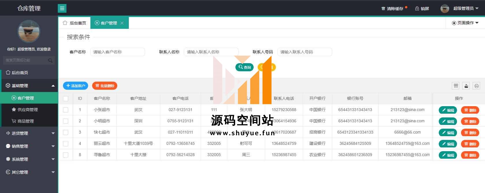This screenshot has height=193, width=485.
Task: Check the row for 小明超市
Action: pos(66,121)
